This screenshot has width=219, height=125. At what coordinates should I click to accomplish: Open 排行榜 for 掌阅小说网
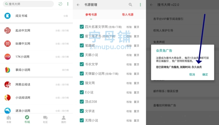coord(65,70)
